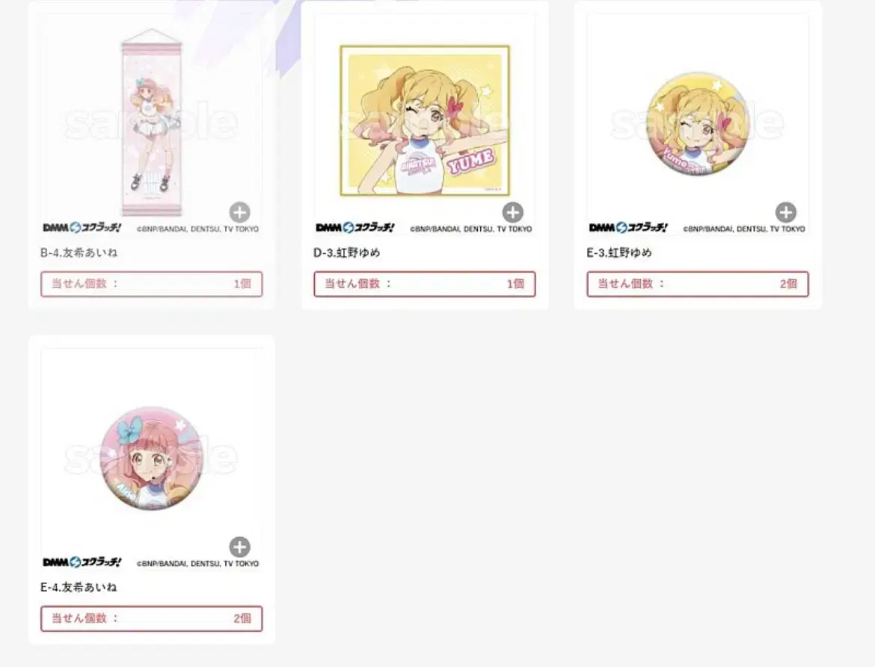Open the E-4 pink can badge image
Viewport: 875px width, 667px height.
coord(152,458)
